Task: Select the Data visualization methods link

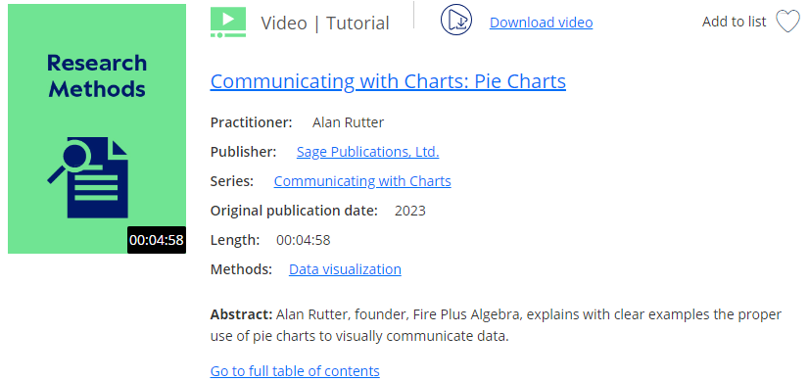Action: 345,269
